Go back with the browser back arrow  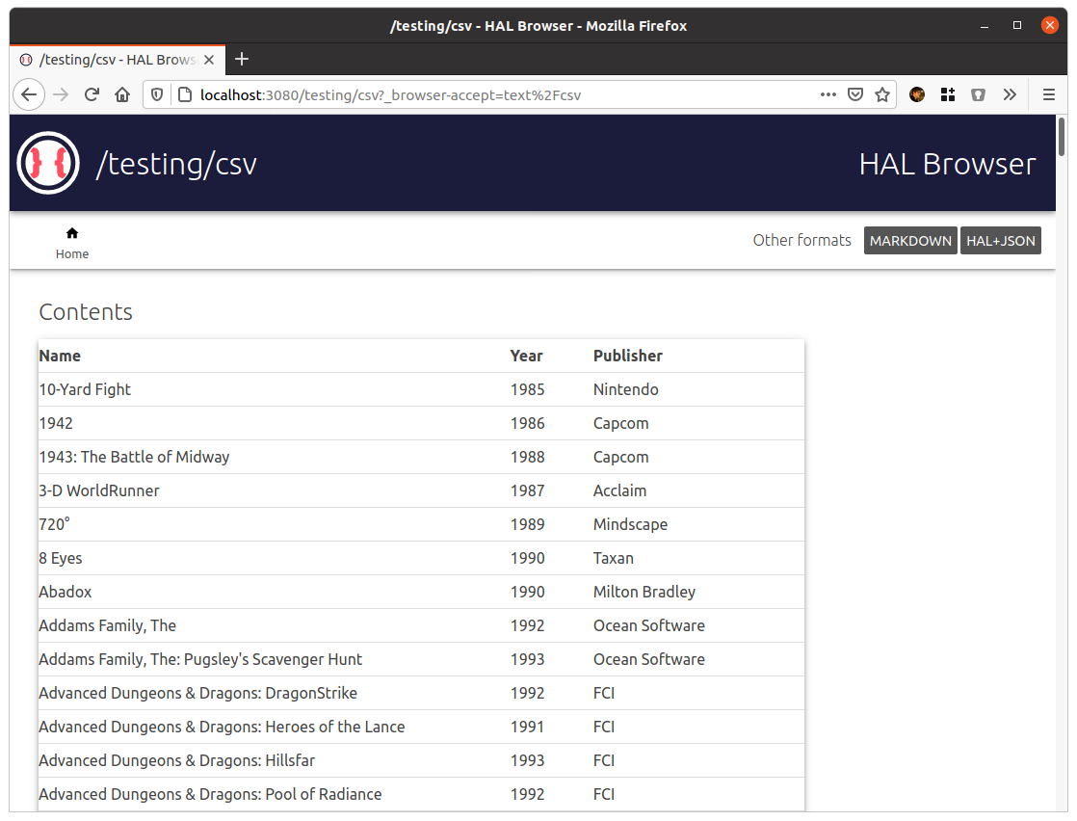tap(29, 94)
